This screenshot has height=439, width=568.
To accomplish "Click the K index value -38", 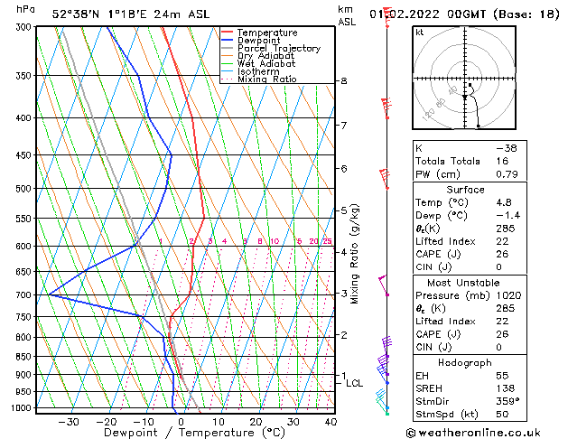I will click(x=507, y=148).
